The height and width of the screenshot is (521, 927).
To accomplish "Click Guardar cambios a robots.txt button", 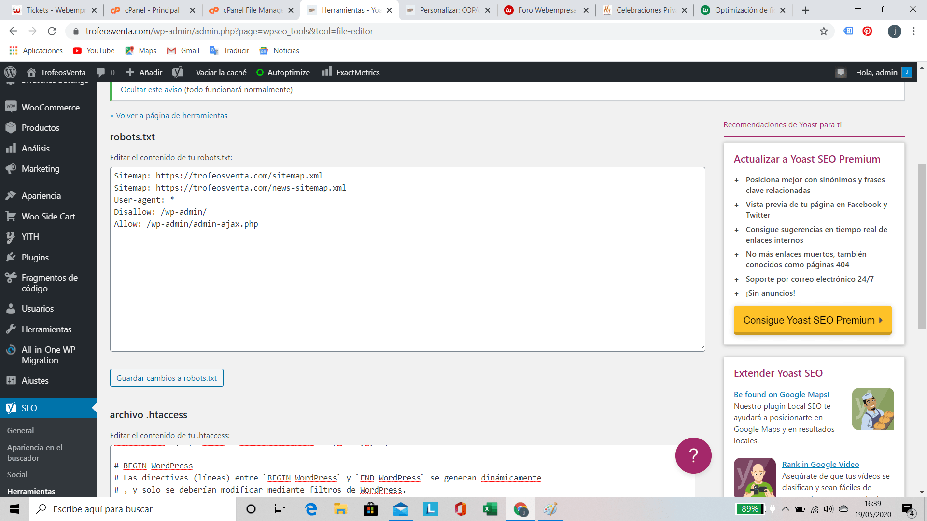I will (x=167, y=378).
